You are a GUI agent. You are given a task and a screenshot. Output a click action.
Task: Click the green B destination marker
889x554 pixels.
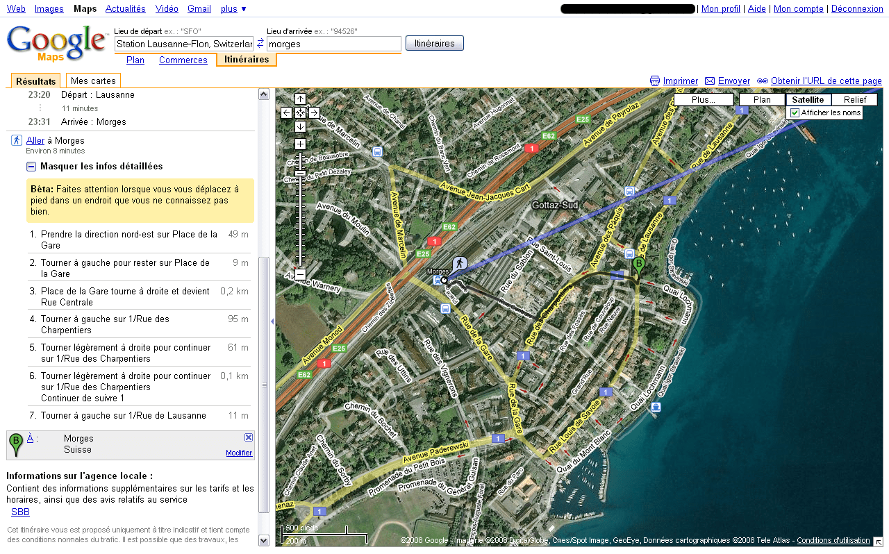638,265
